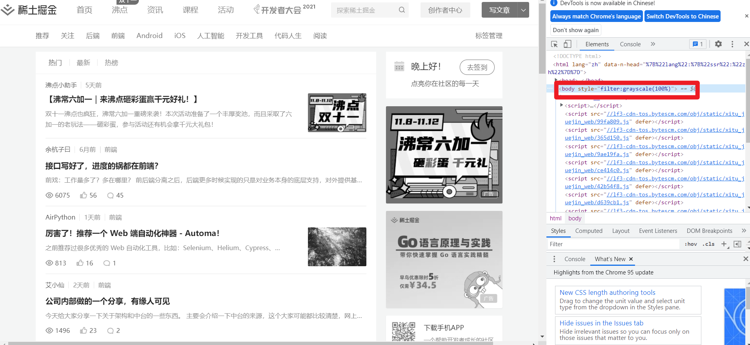Screen dimensions: 750x345
Task: Click Always match Chrome's language button
Action: pos(596,16)
